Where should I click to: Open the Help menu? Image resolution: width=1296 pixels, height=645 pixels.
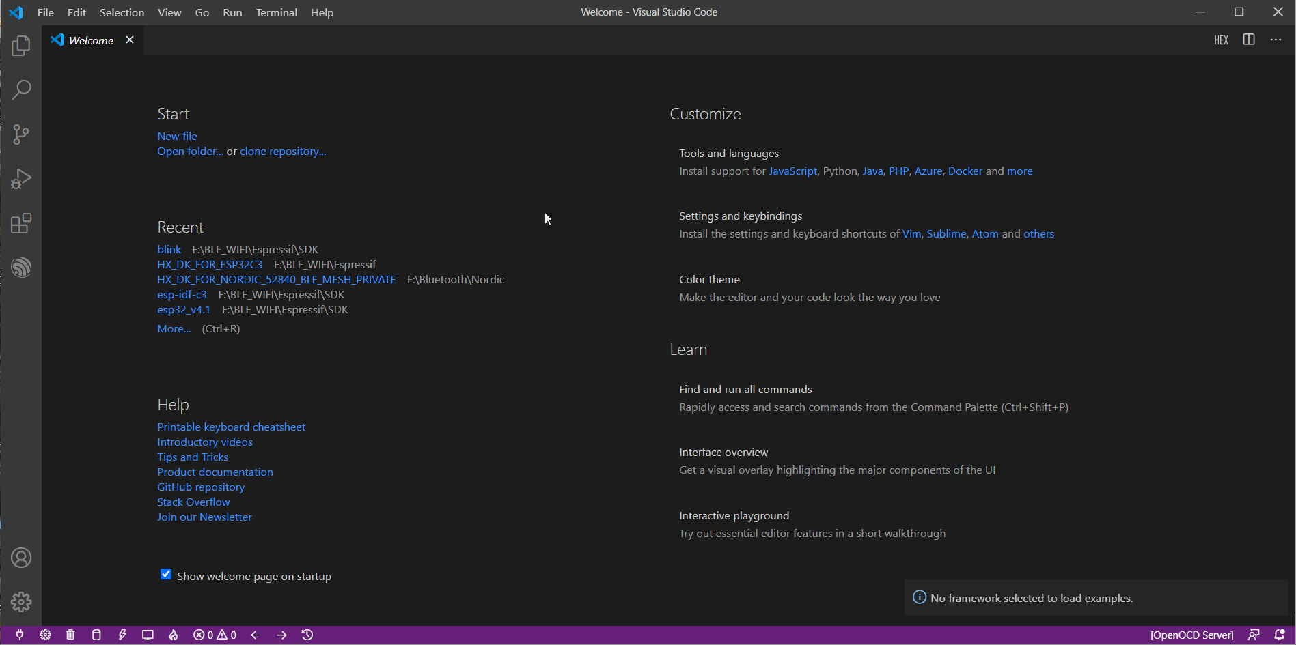pos(322,12)
